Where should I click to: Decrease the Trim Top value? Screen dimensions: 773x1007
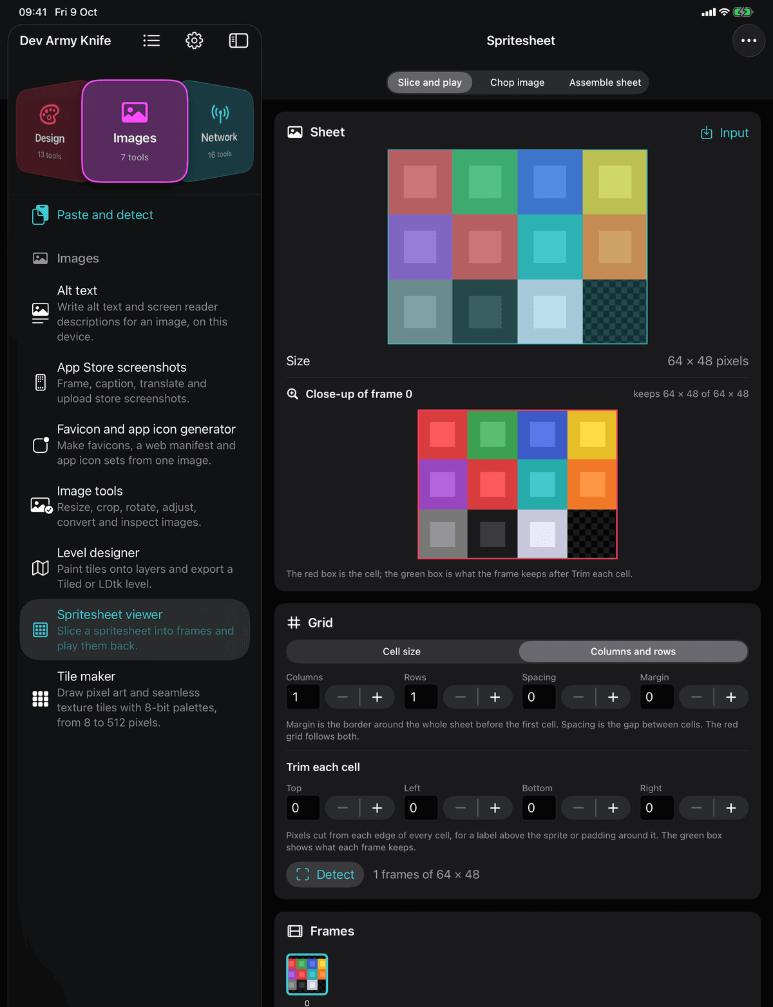point(343,808)
